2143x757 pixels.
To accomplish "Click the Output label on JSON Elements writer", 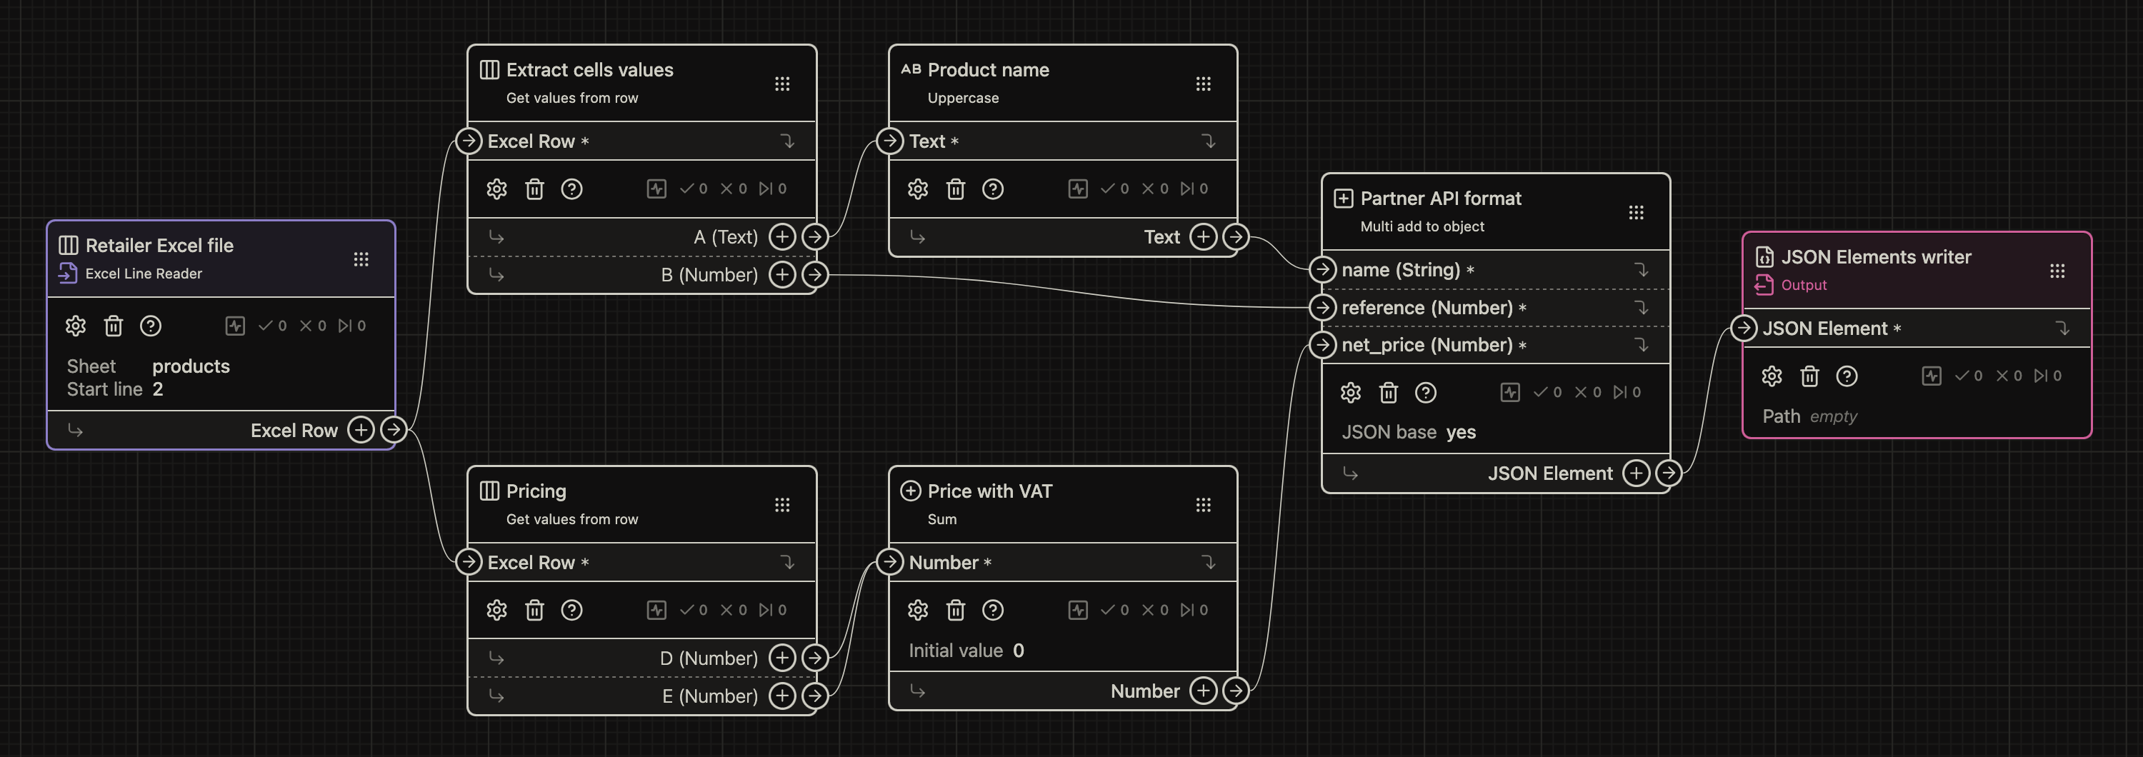I will point(1804,286).
